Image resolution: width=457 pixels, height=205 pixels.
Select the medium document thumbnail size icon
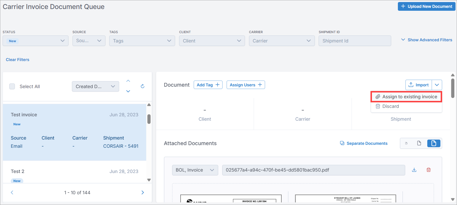click(x=419, y=143)
